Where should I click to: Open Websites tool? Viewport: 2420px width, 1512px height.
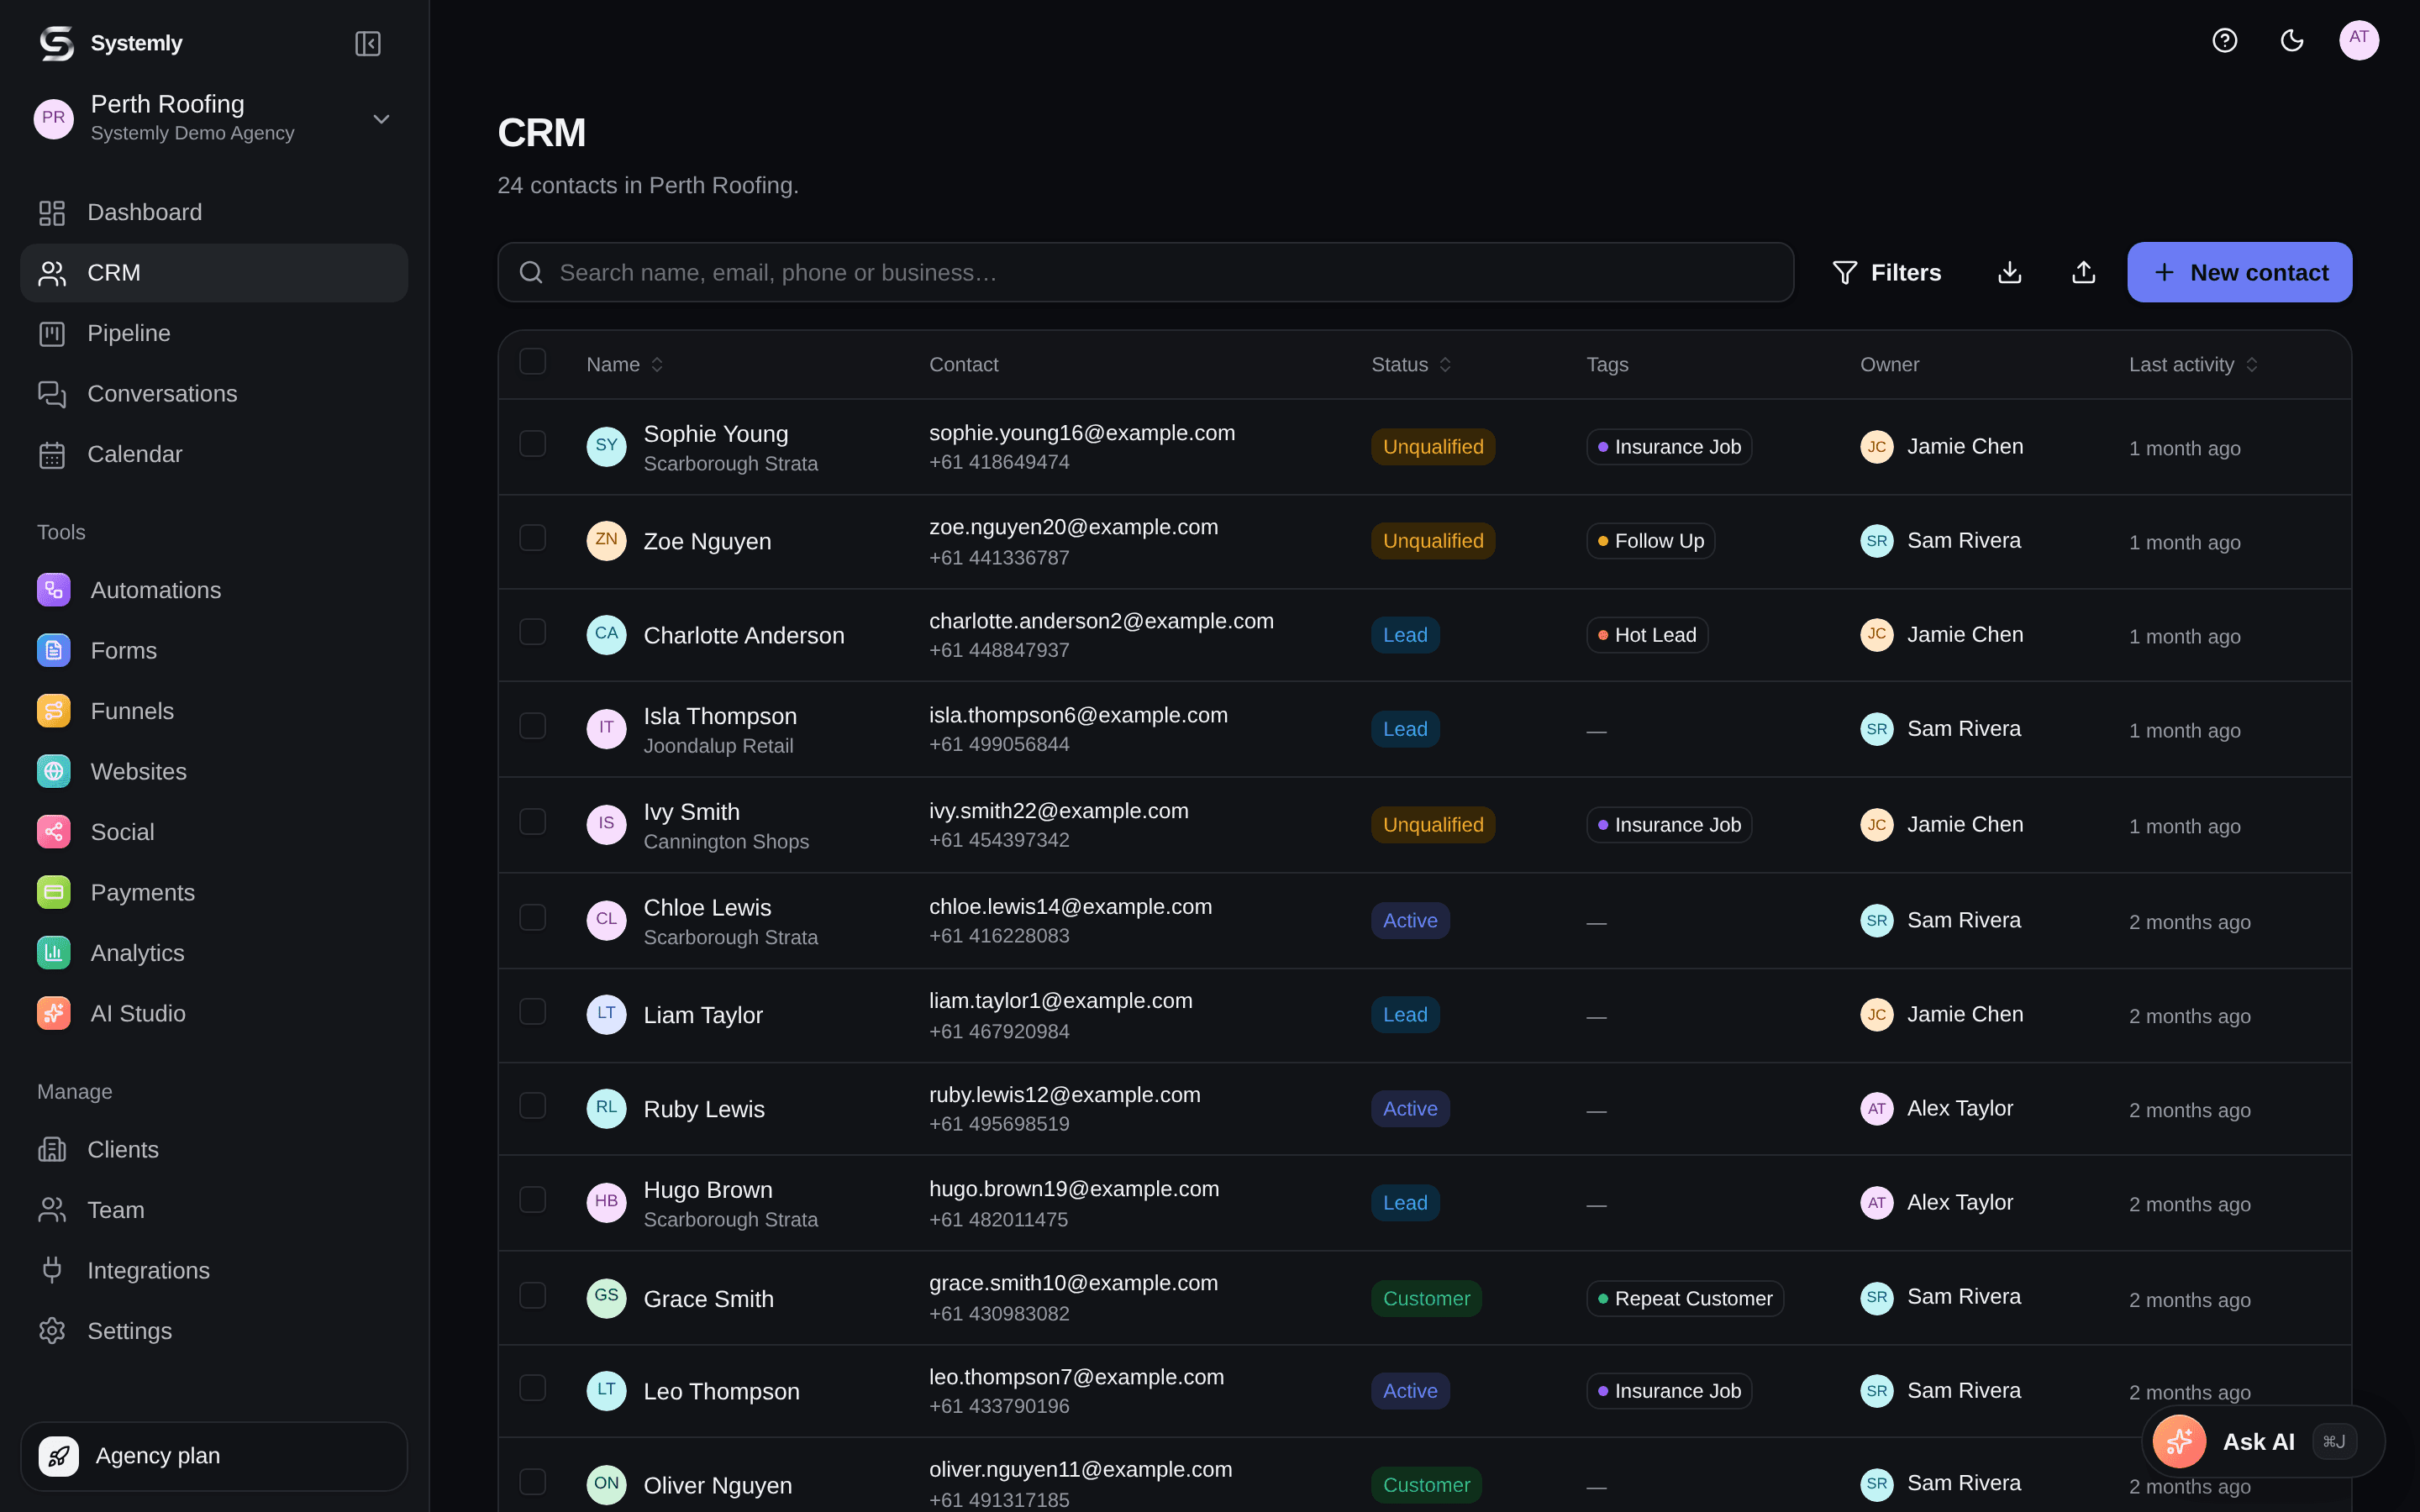(214, 771)
